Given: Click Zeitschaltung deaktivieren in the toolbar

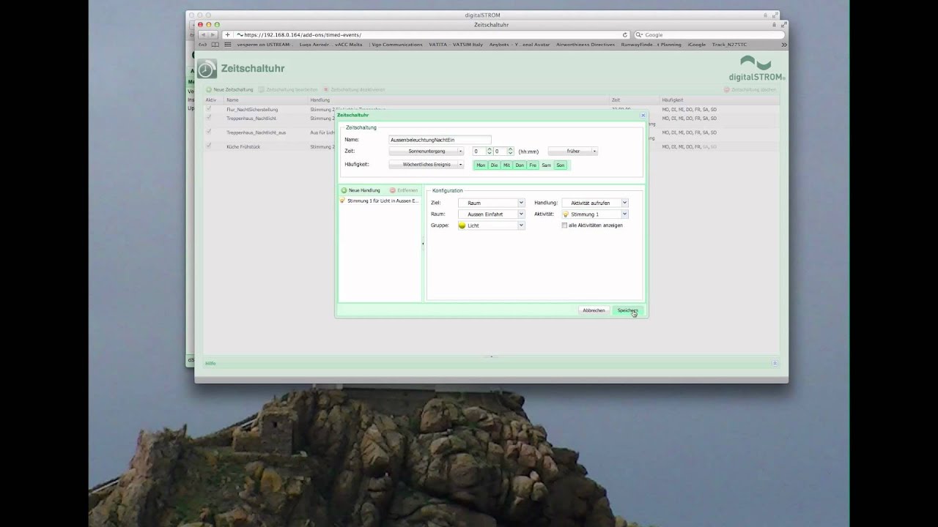Looking at the screenshot, I should 354,90.
